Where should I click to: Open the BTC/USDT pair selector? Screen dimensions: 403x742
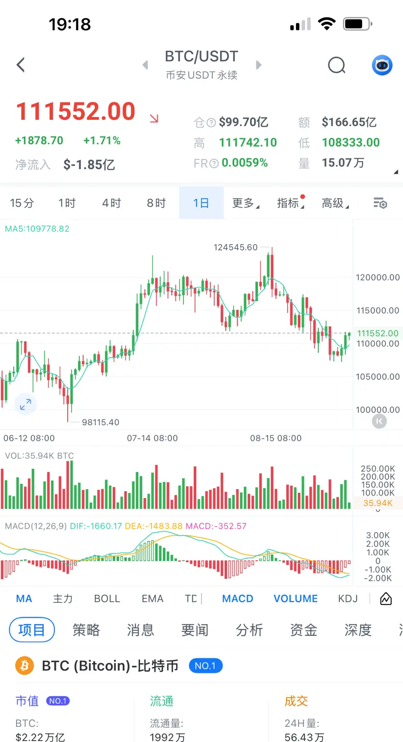201,57
